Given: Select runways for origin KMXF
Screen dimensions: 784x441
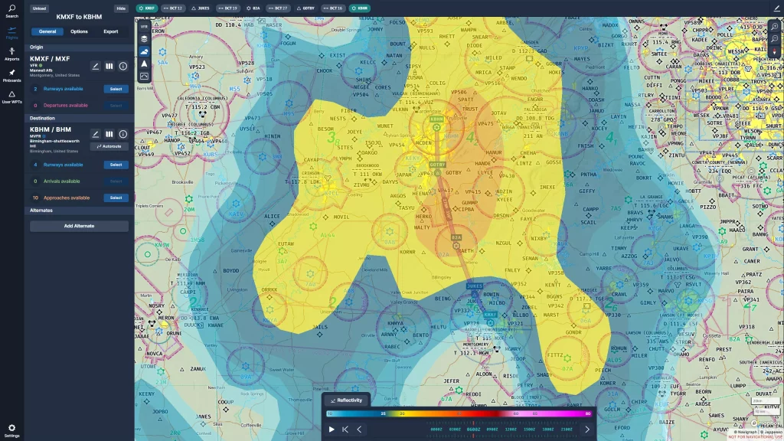Looking at the screenshot, I should 116,89.
